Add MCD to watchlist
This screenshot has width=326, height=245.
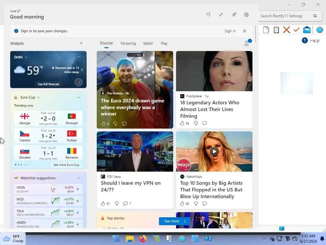pyautogui.click(x=78, y=201)
